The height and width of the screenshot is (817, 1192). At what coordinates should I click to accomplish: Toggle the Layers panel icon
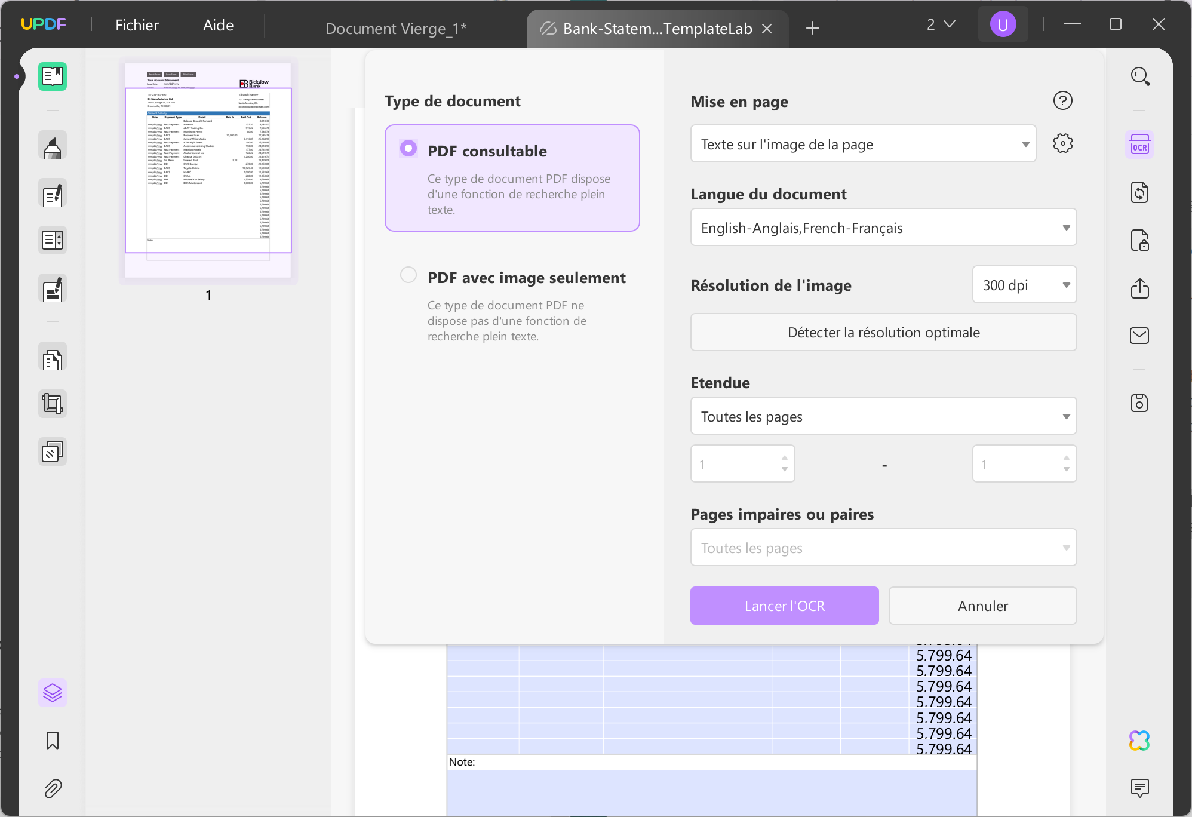53,693
